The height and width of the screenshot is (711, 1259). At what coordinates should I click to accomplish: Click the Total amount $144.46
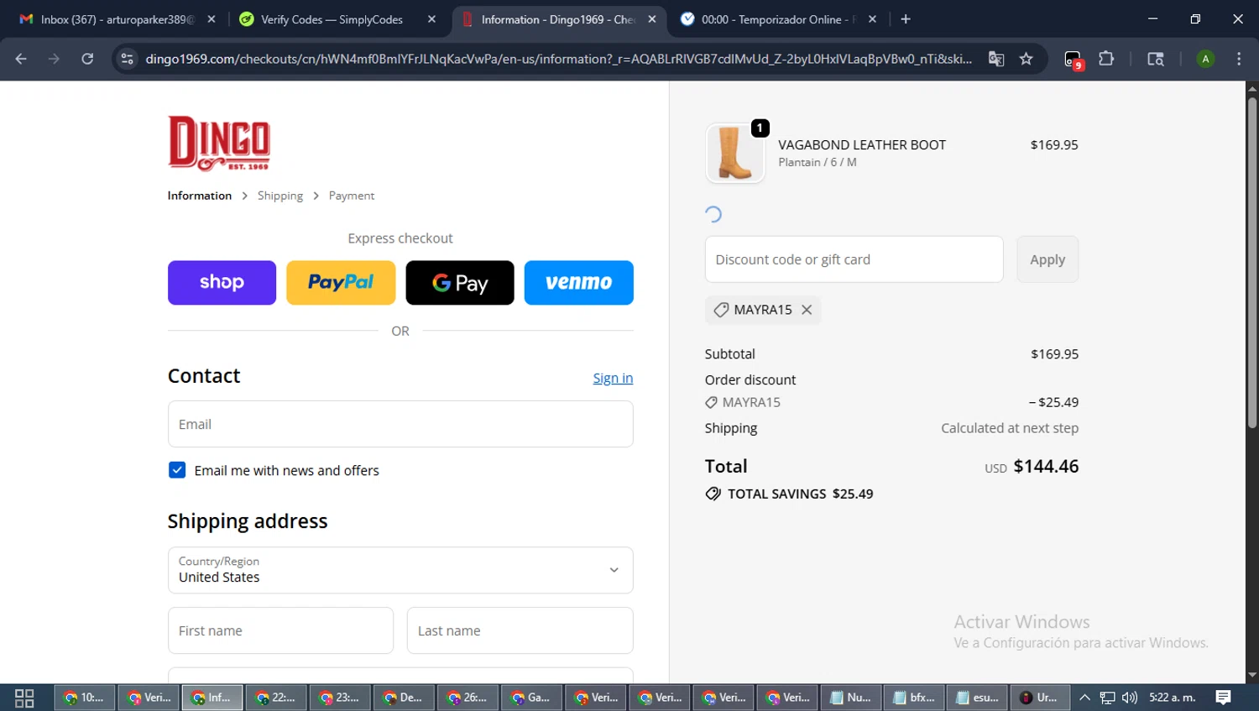tap(1046, 467)
